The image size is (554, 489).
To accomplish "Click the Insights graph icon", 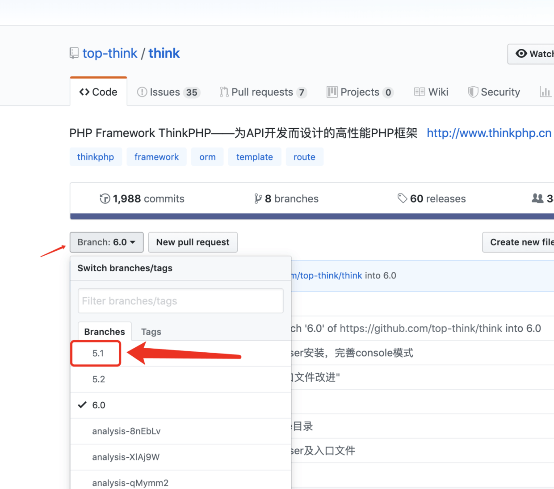I will coord(545,92).
